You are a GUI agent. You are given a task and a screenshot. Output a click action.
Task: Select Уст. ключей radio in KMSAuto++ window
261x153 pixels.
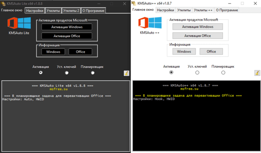point(197,72)
